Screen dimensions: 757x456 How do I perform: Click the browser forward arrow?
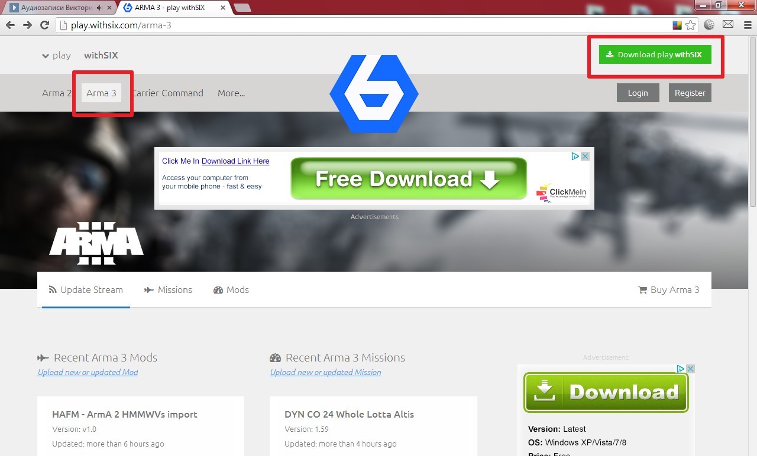pyautogui.click(x=27, y=25)
